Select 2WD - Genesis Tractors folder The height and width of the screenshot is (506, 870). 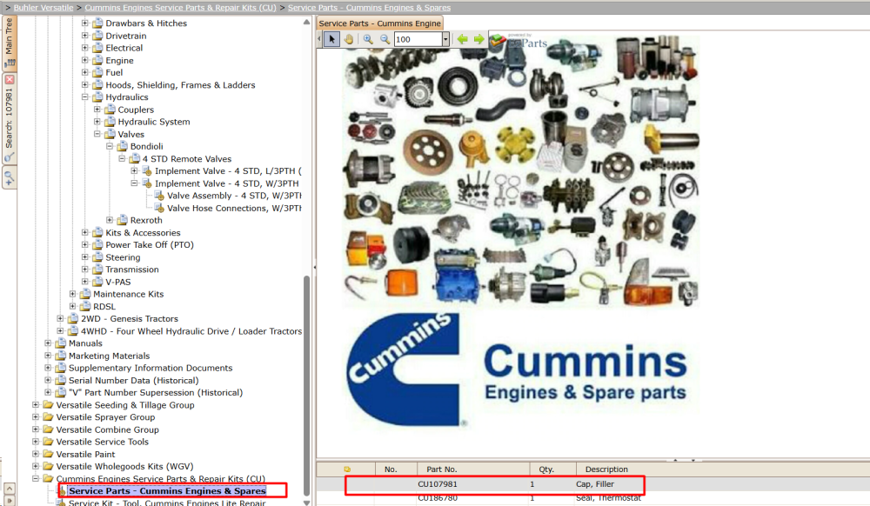click(130, 319)
